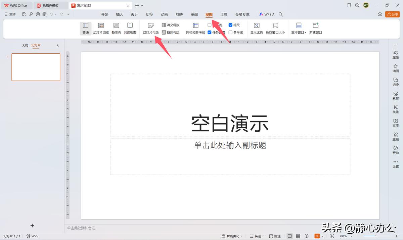Open the 放映 slideshow menu tab
Screen dimensions: 403x240
pos(179,14)
